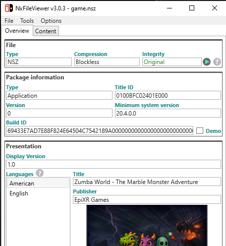
Task: Select the Overview tab
Action: pos(17,31)
